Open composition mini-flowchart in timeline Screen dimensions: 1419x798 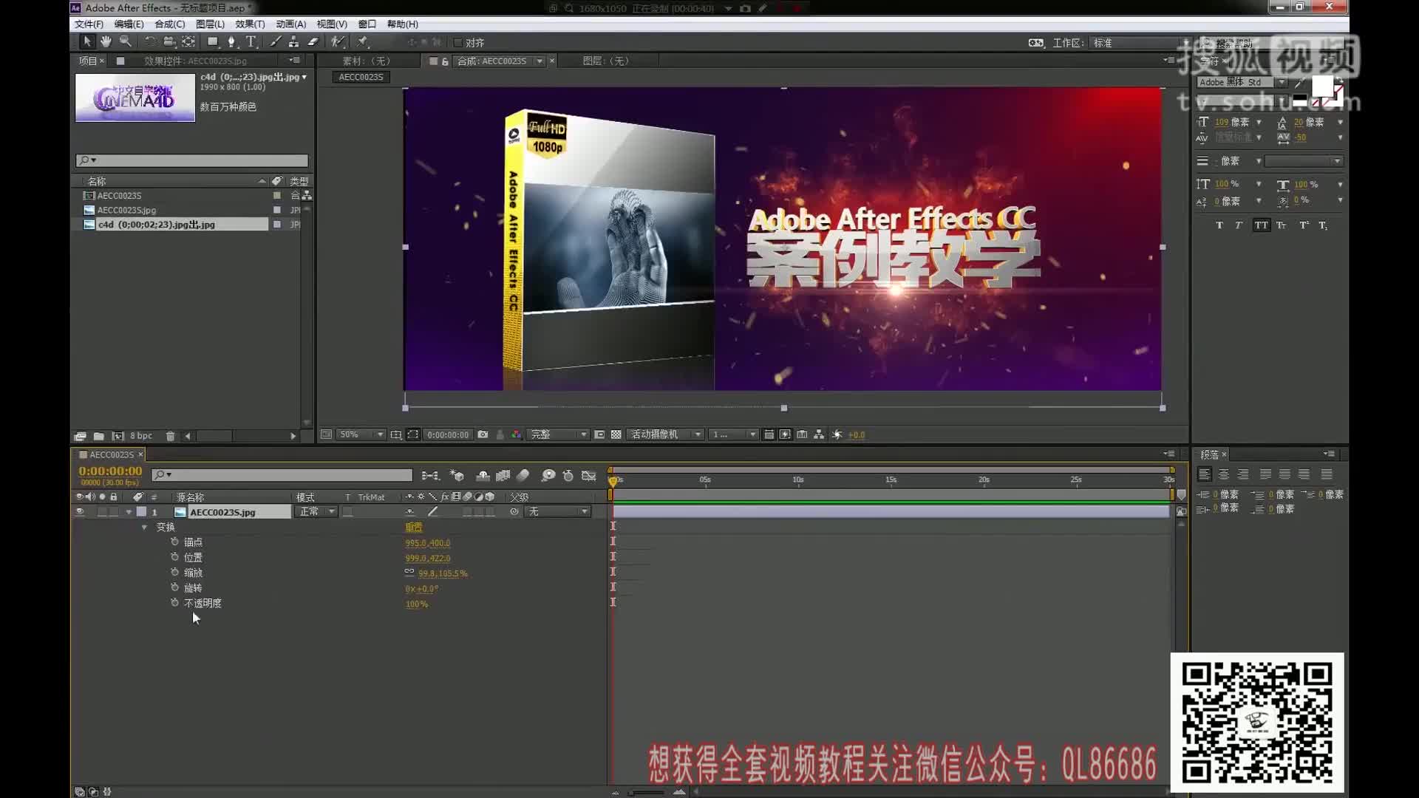point(430,476)
